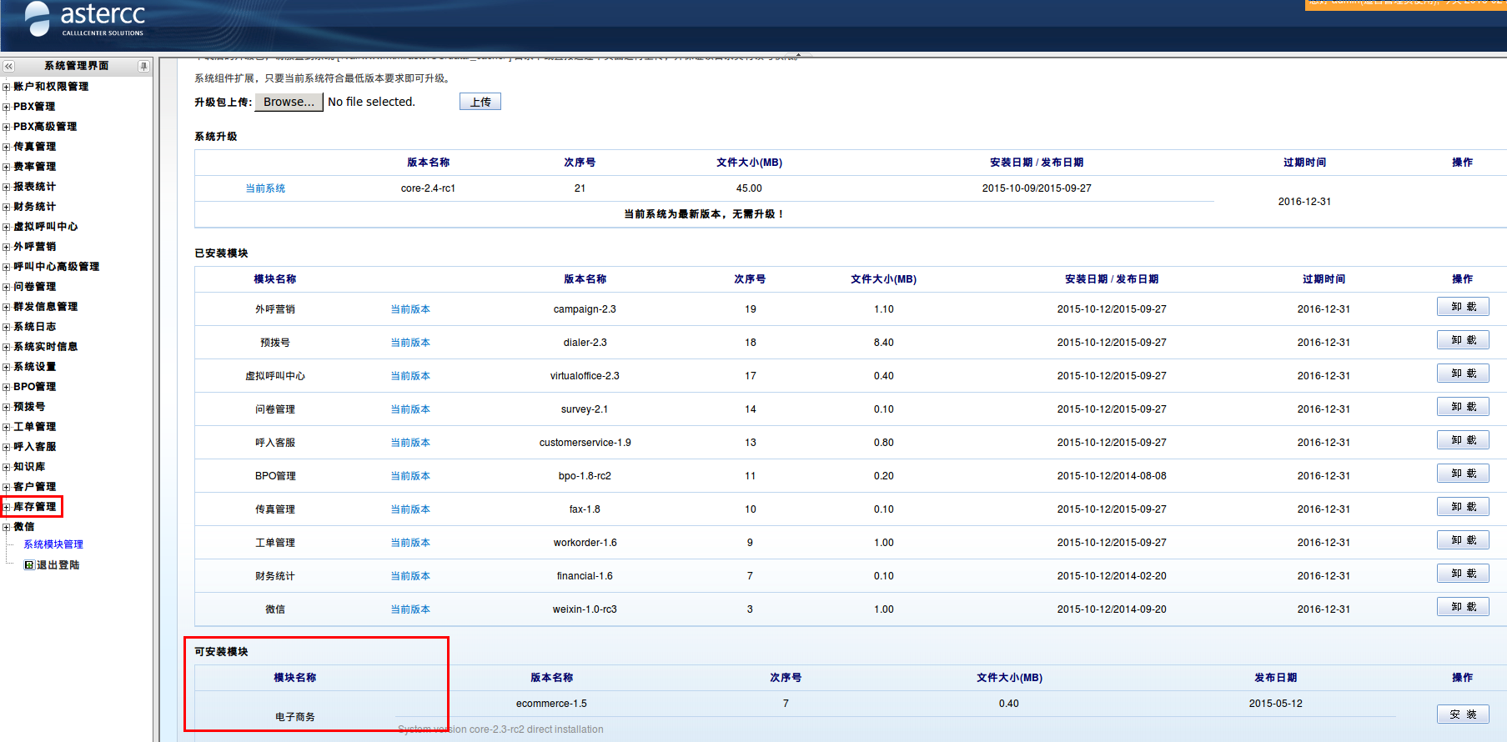Expand the PBX高级管理 tree node

tap(7, 127)
